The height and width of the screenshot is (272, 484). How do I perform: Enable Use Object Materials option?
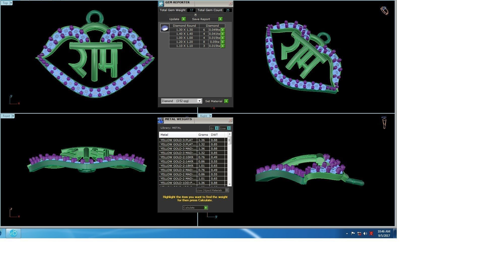coord(227,190)
